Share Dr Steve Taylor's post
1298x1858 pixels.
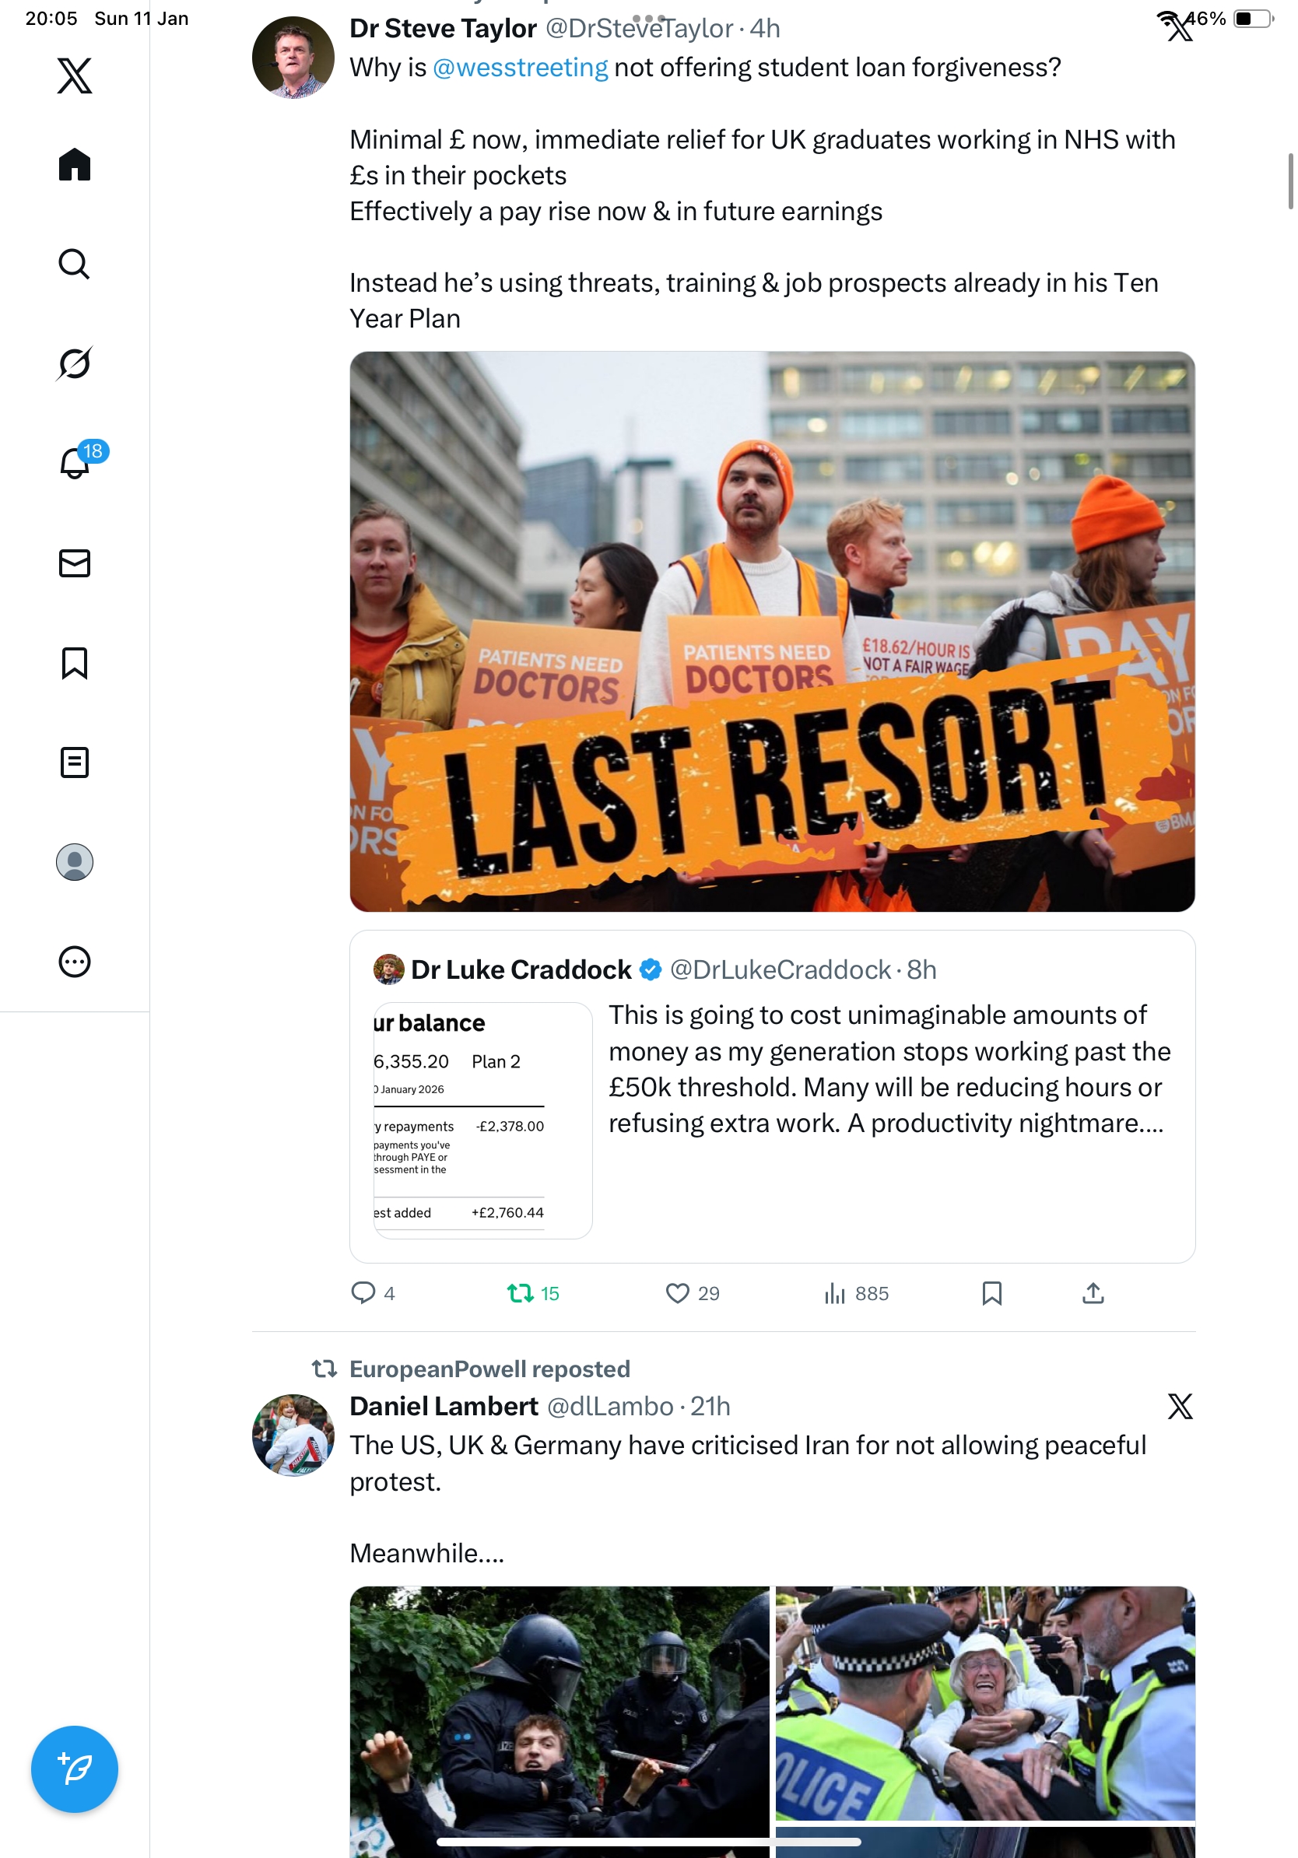coord(1093,1293)
